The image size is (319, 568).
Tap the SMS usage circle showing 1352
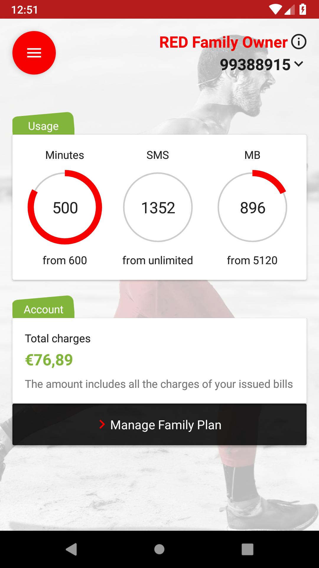click(158, 207)
